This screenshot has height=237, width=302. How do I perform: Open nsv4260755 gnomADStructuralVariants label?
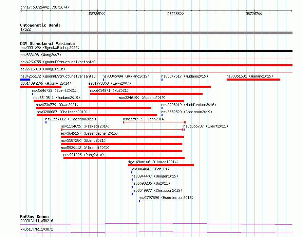[x=58, y=62]
